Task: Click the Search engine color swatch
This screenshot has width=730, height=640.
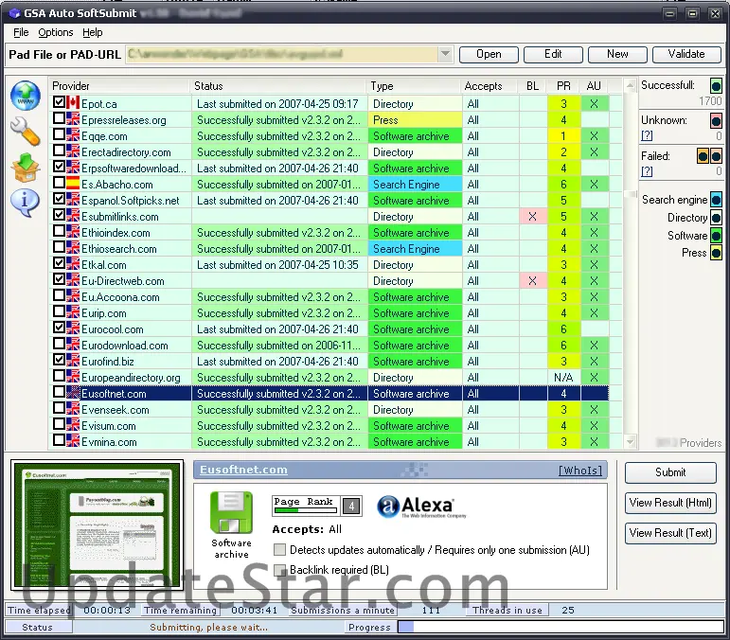Action: pos(716,200)
